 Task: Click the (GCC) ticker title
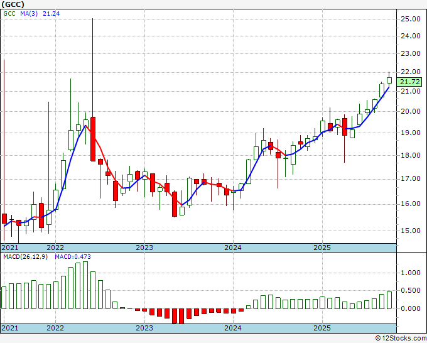(x=14, y=4)
